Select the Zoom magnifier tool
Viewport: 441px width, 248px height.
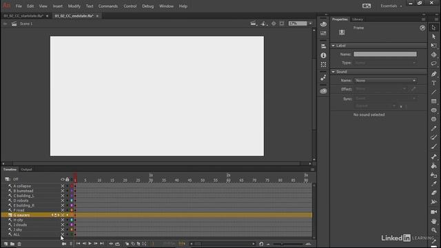click(433, 230)
